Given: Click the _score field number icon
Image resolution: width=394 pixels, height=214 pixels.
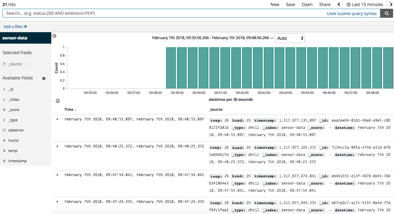Looking at the screenshot, I should [x=4, y=110].
